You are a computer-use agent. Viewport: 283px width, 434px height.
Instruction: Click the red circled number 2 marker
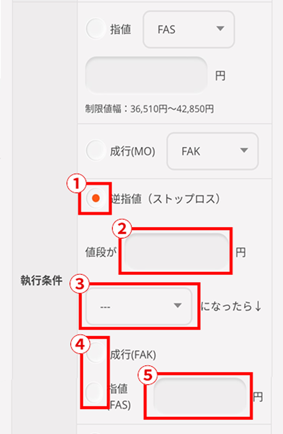tap(122, 230)
